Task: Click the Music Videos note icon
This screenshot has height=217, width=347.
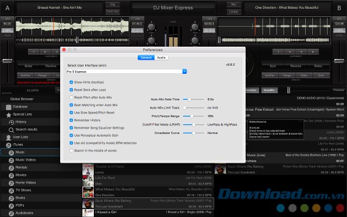Action: 11,160
